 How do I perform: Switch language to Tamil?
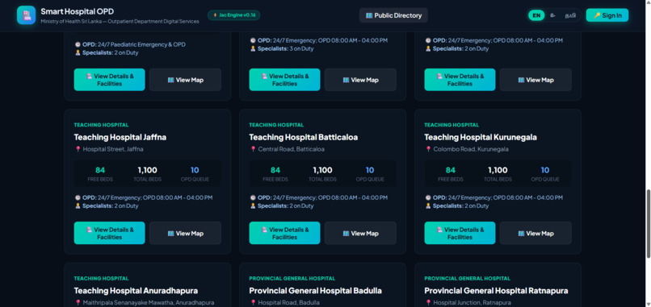570,16
